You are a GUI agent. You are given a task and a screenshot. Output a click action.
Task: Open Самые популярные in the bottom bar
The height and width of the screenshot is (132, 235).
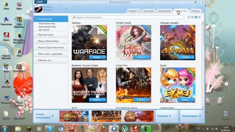click(x=44, y=116)
